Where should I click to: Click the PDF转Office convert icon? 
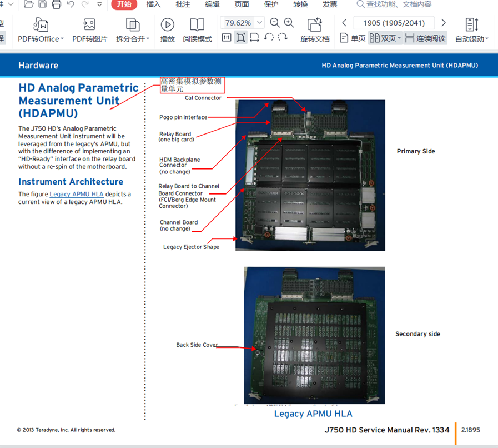(x=41, y=25)
